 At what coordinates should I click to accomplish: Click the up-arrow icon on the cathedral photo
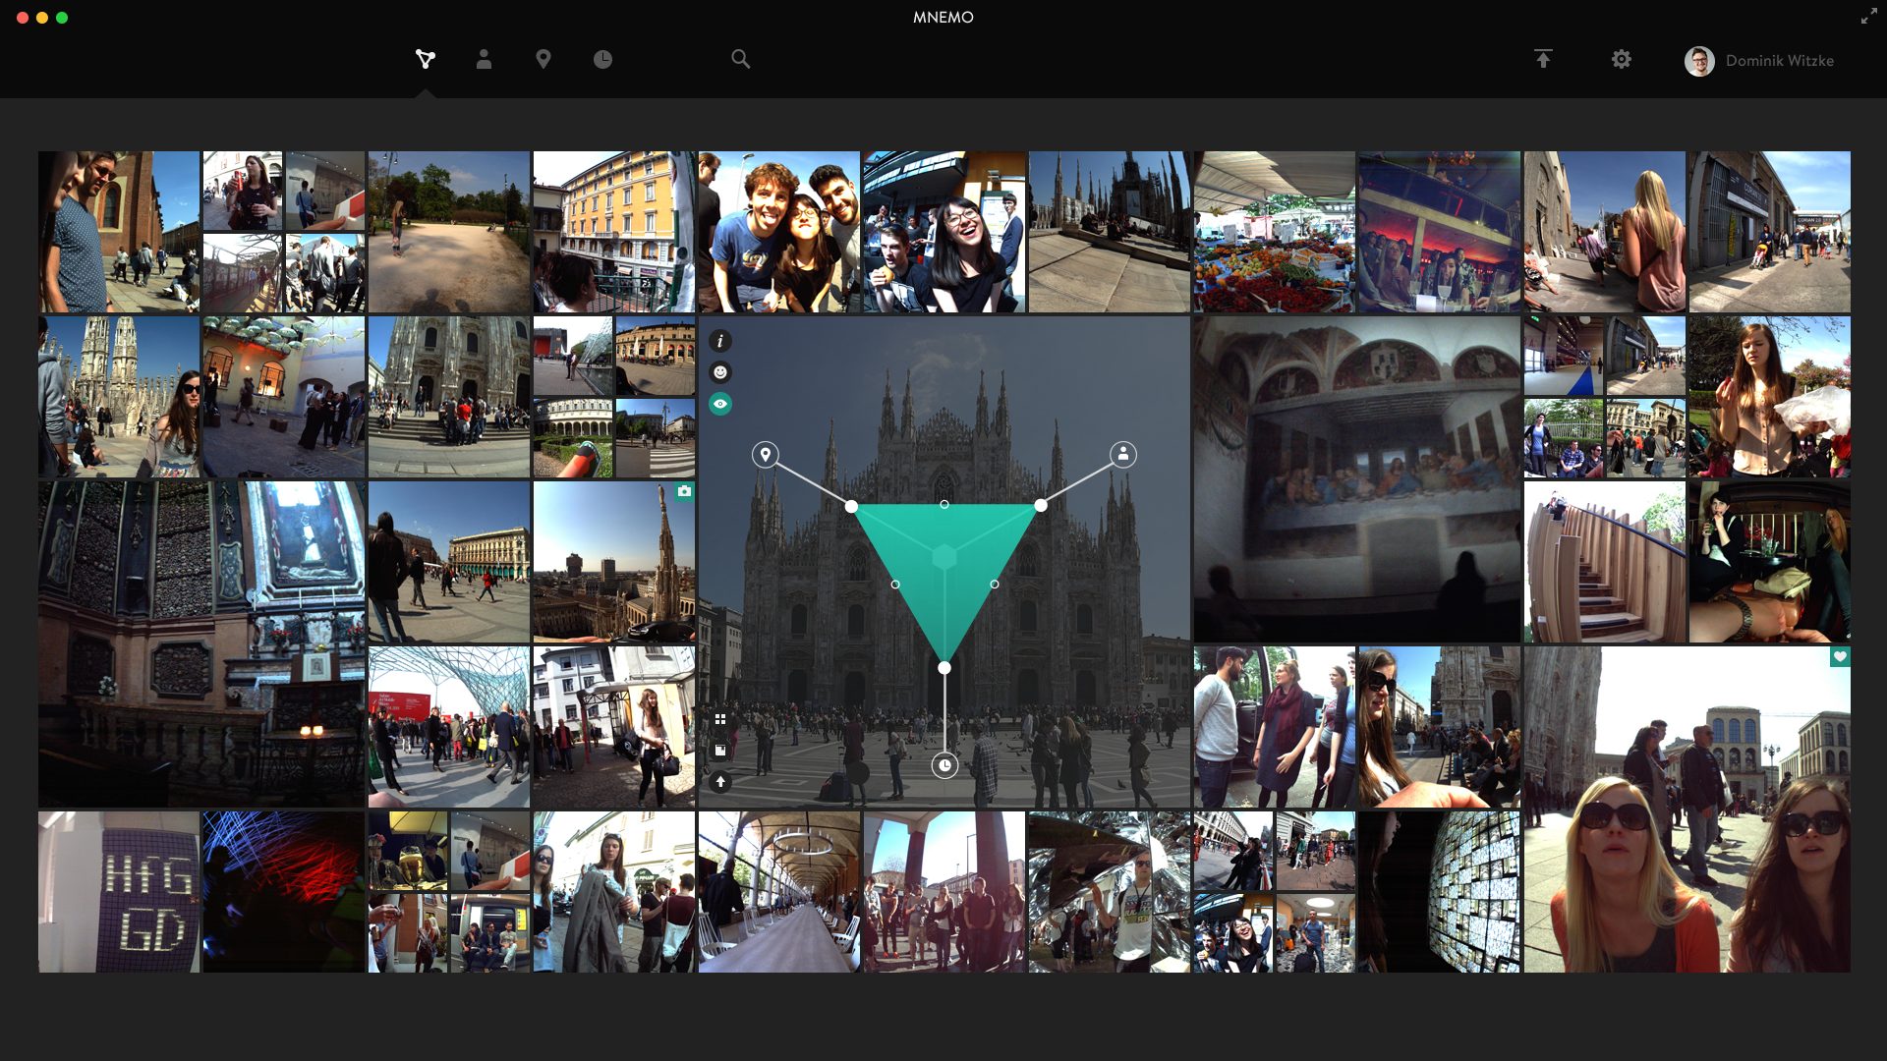[720, 782]
